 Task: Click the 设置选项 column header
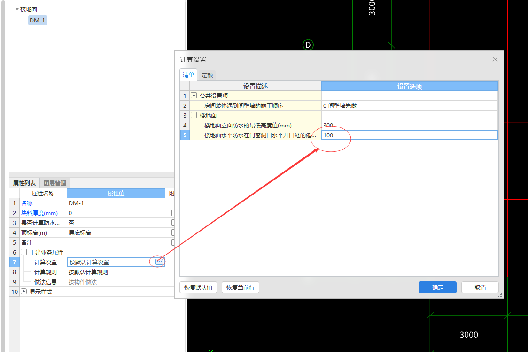click(410, 86)
